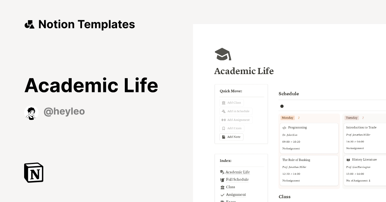
Task: Click the Add Assignment quick action button
Action: tap(236, 120)
